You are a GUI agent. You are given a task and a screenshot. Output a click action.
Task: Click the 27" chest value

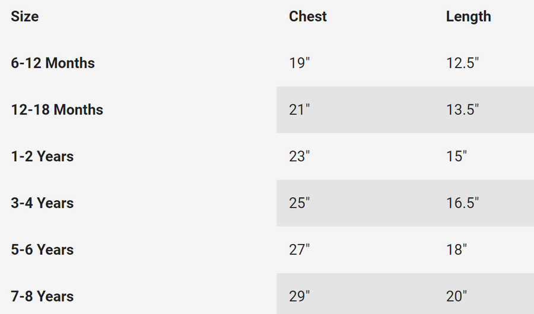[300, 249]
